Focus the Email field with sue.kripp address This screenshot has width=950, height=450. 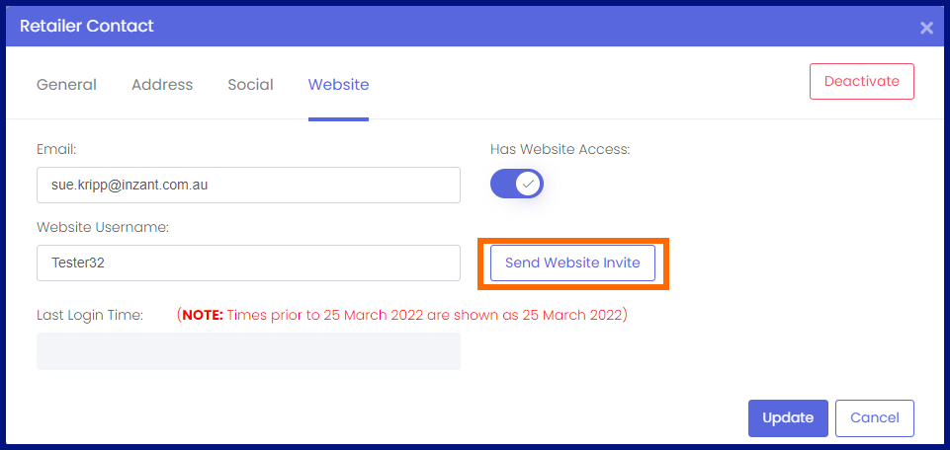coord(248,186)
